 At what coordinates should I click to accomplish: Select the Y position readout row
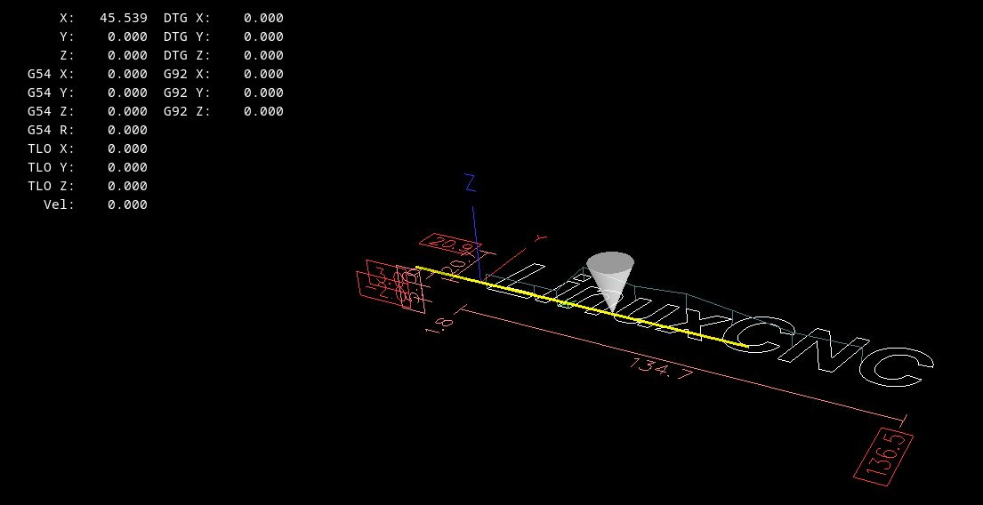click(103, 37)
